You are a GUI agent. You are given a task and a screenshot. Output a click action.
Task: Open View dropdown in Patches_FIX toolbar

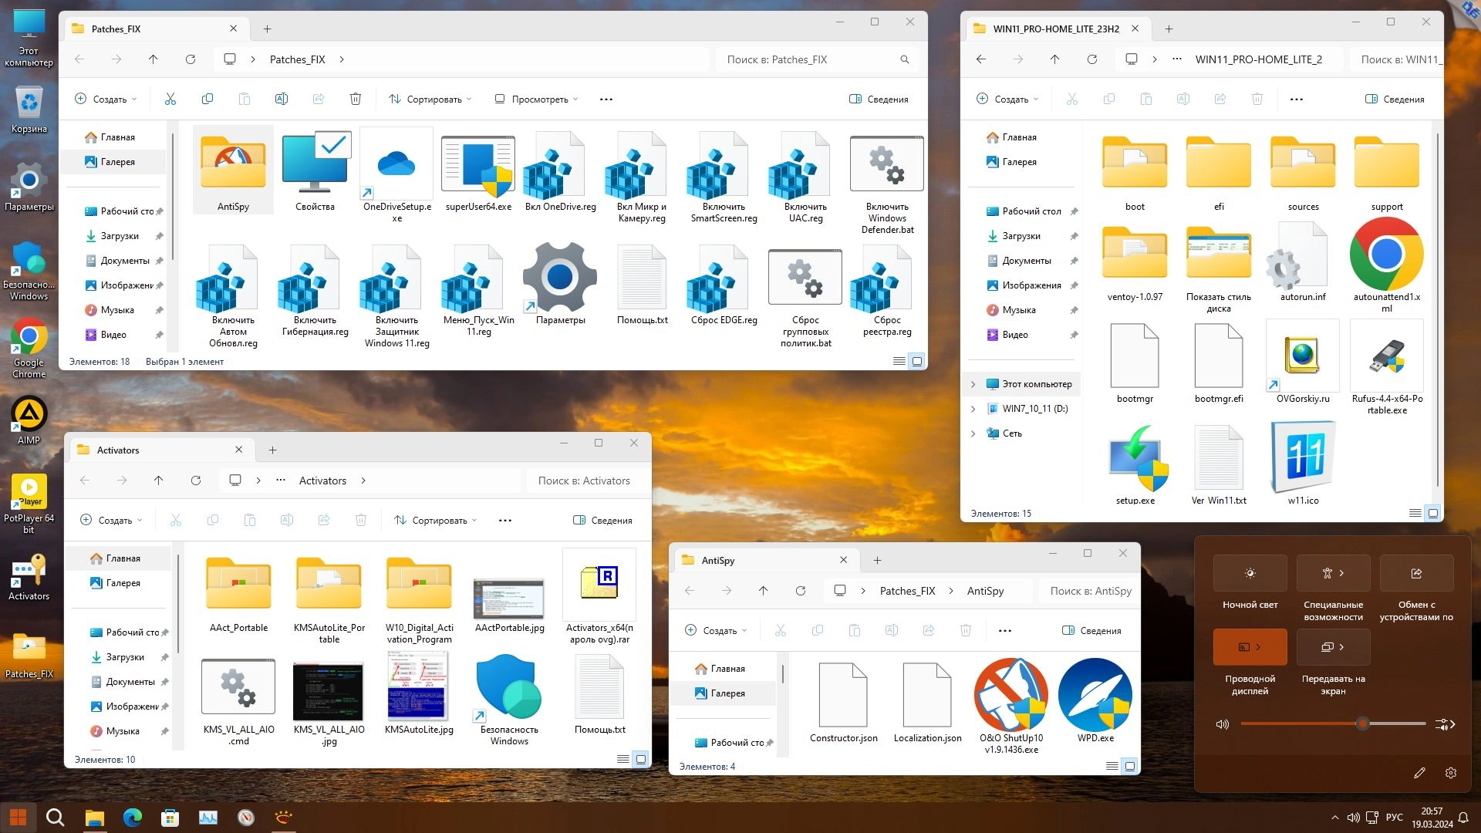pyautogui.click(x=536, y=99)
